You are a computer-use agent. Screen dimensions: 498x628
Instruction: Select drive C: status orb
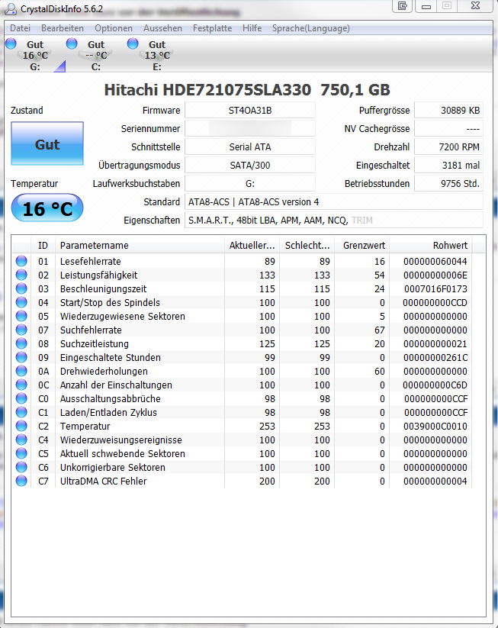72,43
